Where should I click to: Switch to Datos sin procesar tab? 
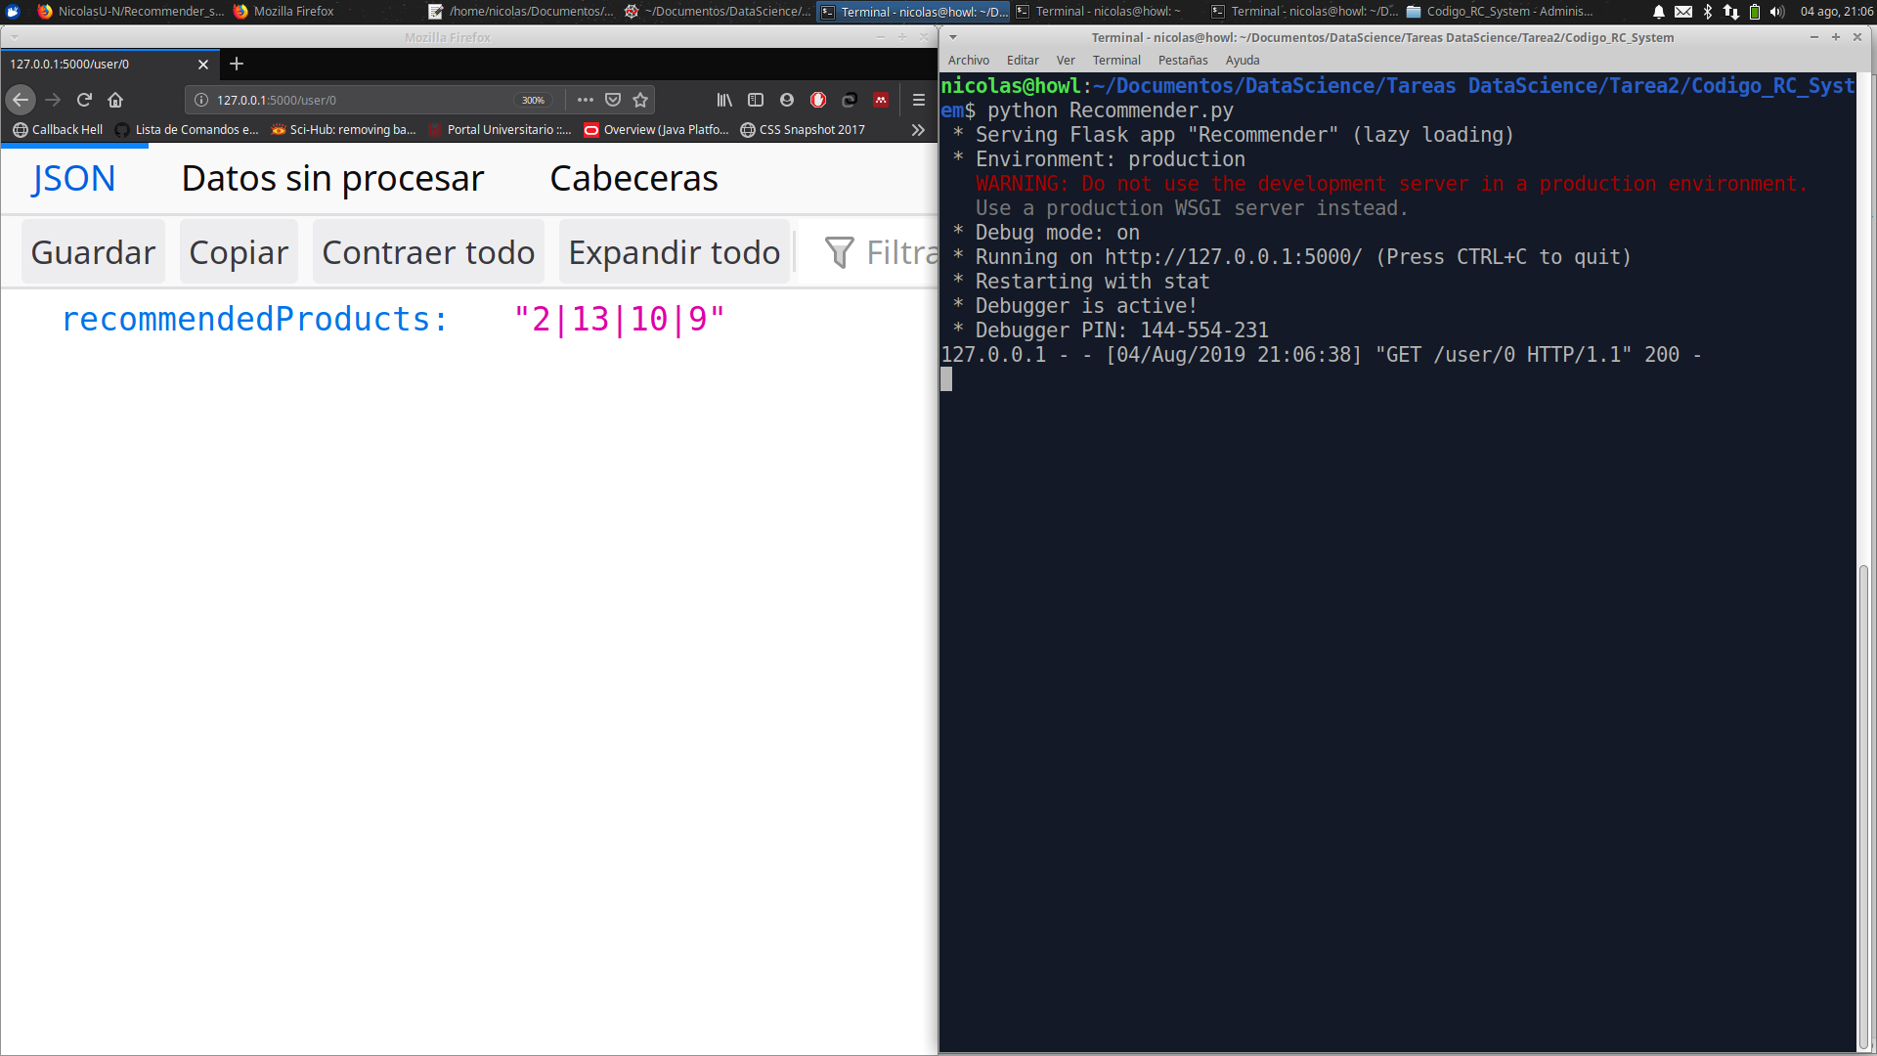(x=332, y=179)
